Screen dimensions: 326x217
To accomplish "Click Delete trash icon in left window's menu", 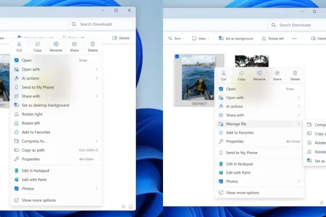I will click(x=93, y=44).
